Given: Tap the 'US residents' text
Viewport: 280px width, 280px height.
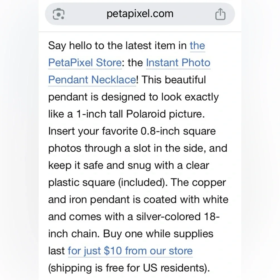Looking at the screenshot, I should pyautogui.click(x=176, y=268).
